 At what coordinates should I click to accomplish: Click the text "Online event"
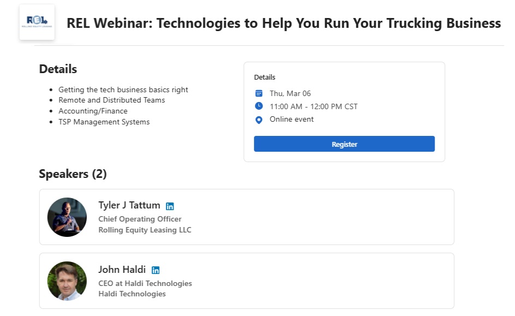point(291,119)
